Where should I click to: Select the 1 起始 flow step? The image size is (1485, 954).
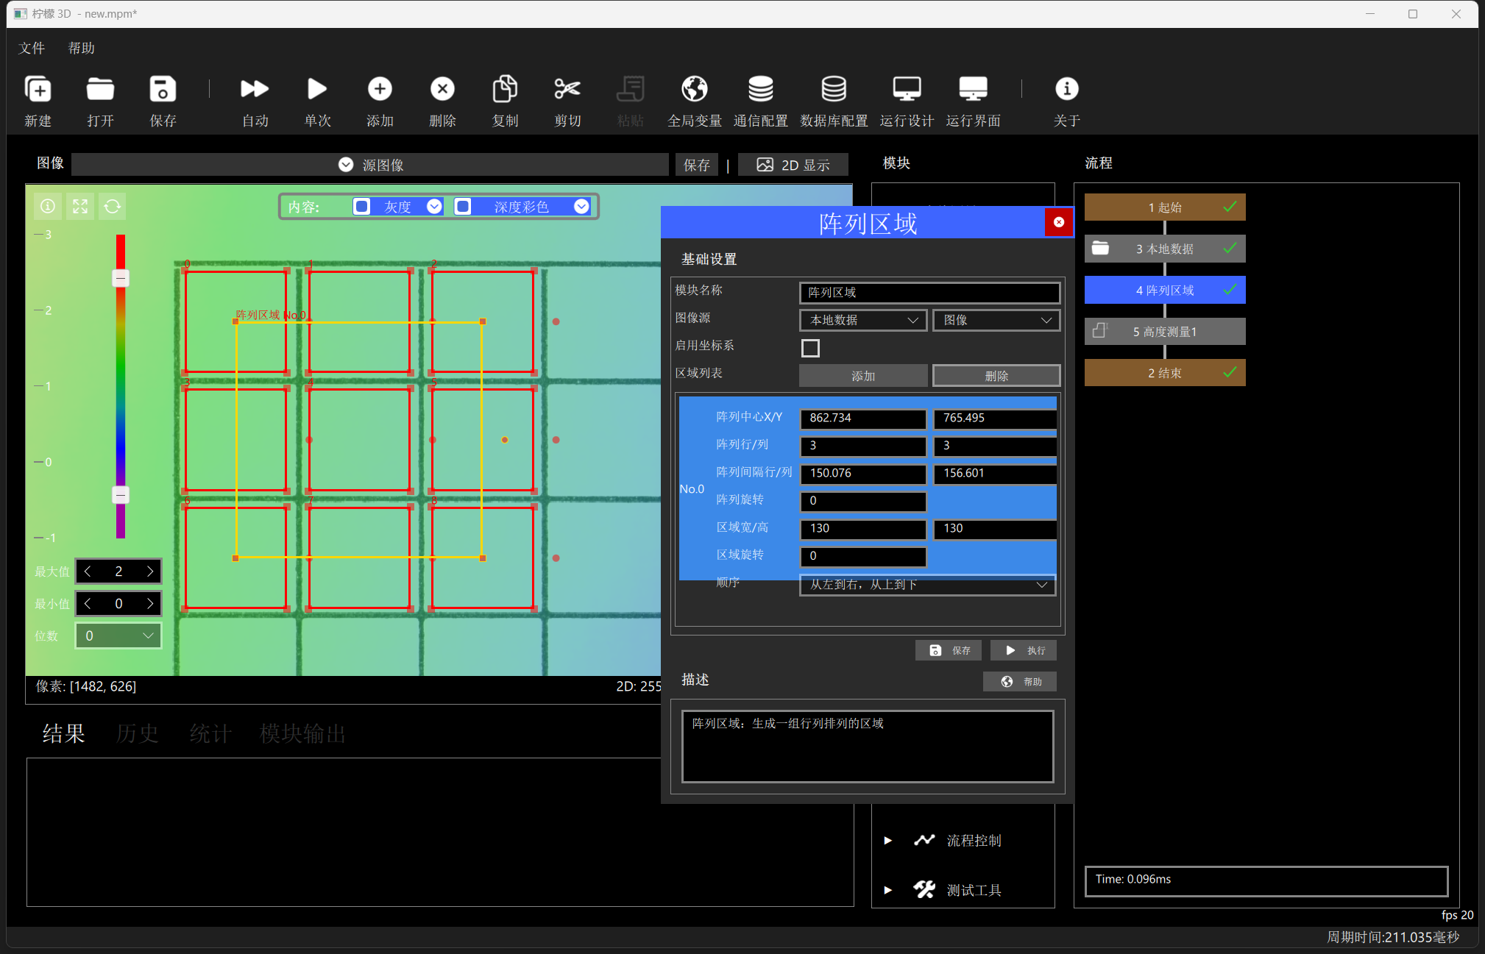pos(1165,207)
